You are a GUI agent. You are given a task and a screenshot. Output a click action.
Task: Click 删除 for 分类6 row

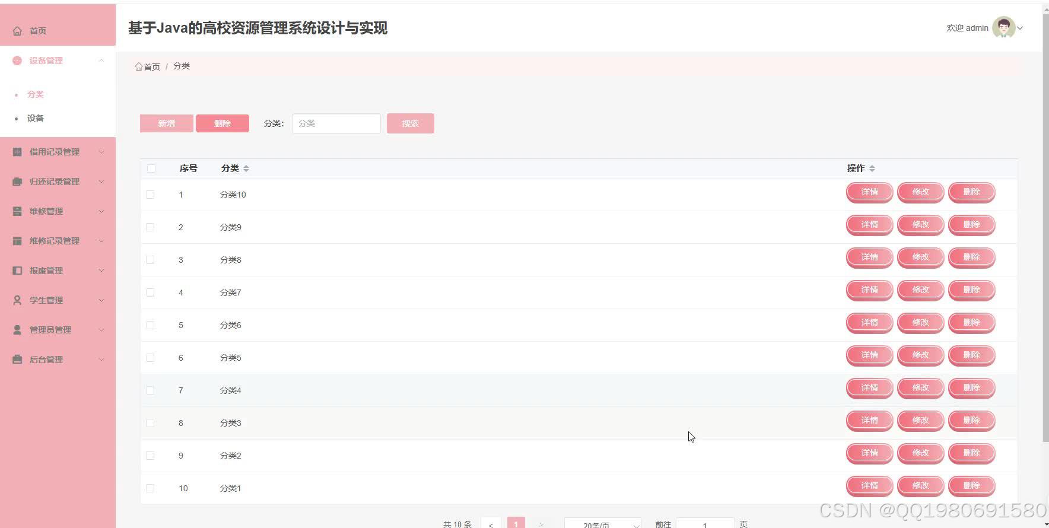click(972, 323)
